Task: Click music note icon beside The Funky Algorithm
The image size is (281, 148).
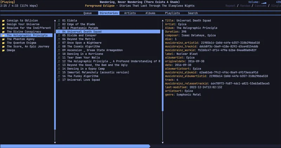Action: 59,76
